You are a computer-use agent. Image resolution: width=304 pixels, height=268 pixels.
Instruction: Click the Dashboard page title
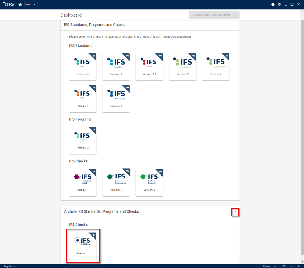[x=71, y=15]
